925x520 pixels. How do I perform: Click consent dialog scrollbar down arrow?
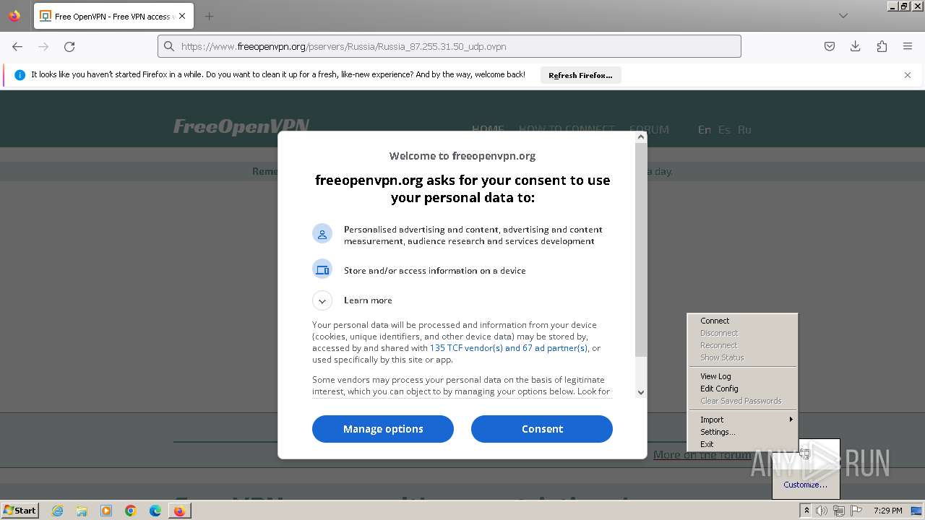(x=640, y=392)
